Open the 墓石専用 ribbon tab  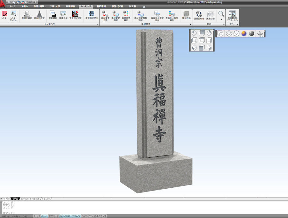(101, 6)
